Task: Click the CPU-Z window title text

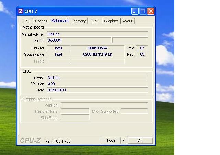Action: point(31,11)
